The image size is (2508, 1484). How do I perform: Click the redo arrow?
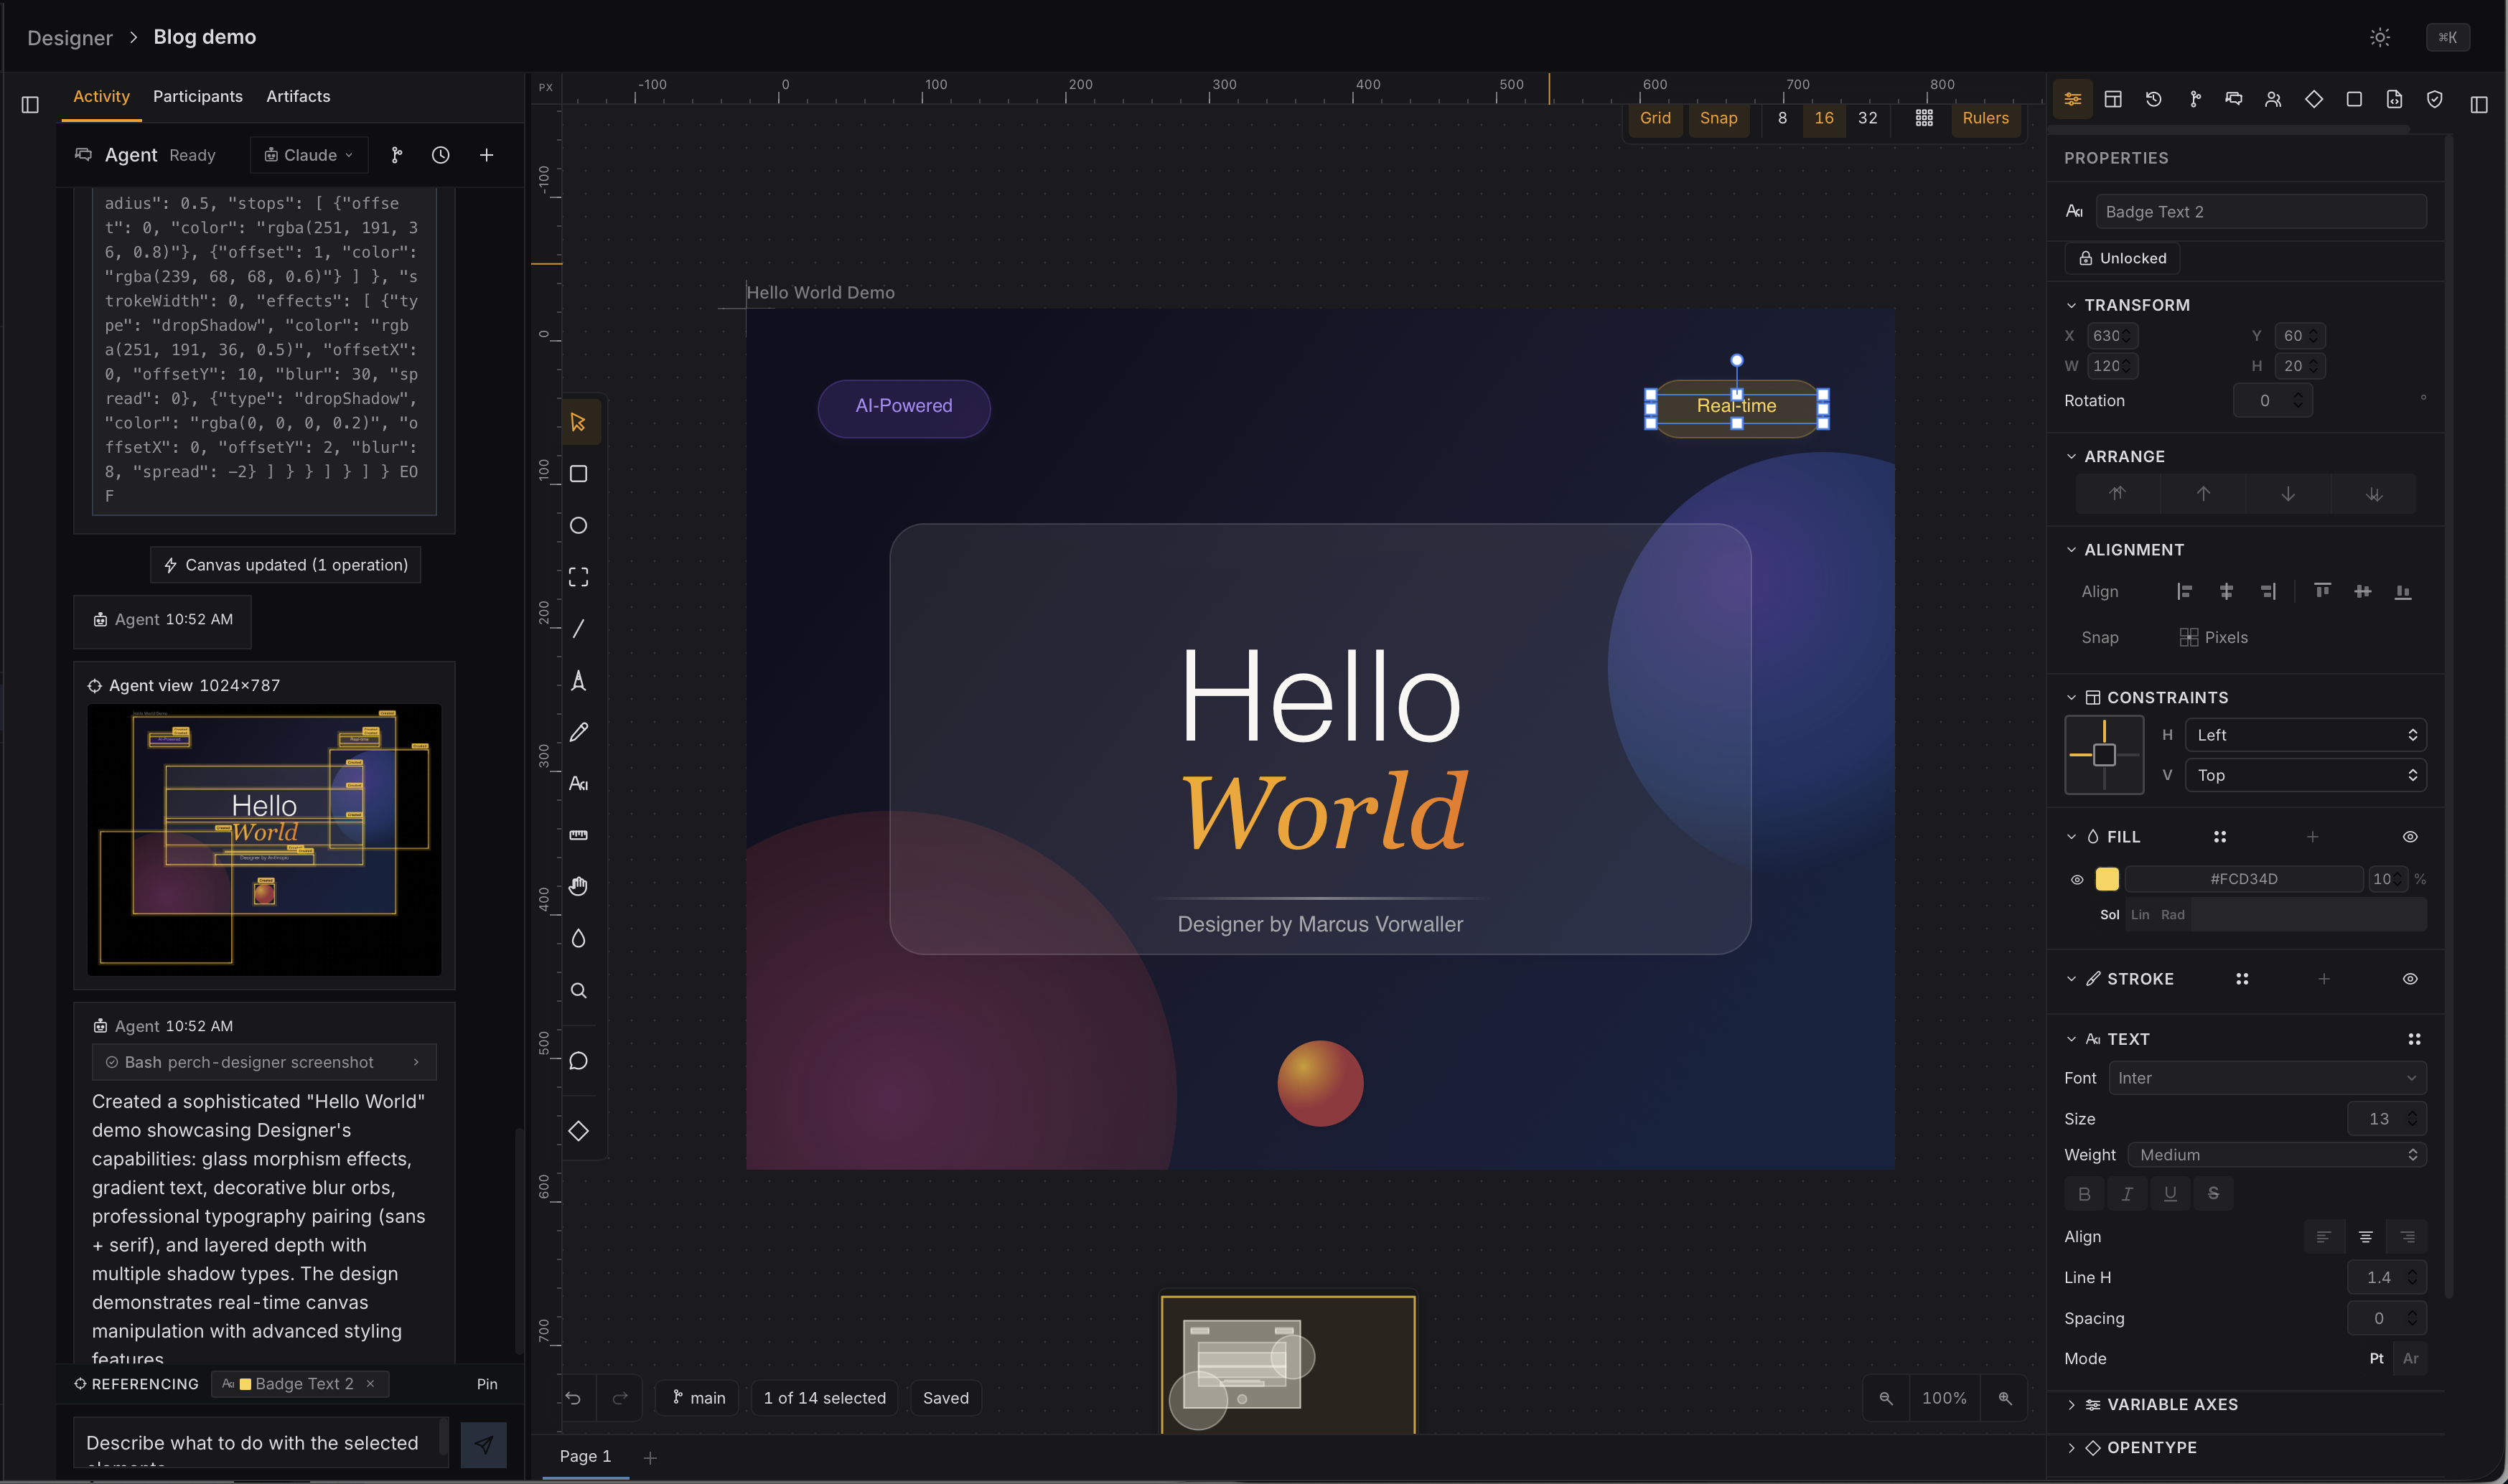[x=620, y=1398]
